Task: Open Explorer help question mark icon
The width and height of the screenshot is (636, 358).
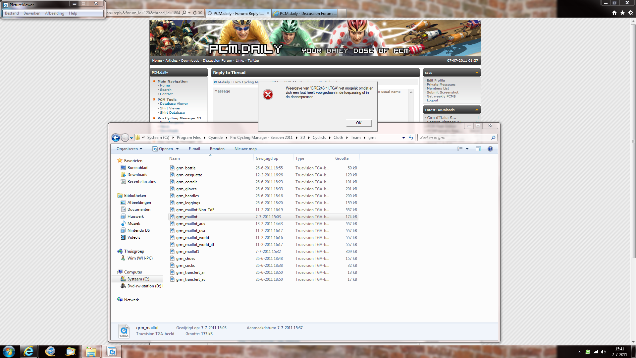Action: (x=490, y=149)
